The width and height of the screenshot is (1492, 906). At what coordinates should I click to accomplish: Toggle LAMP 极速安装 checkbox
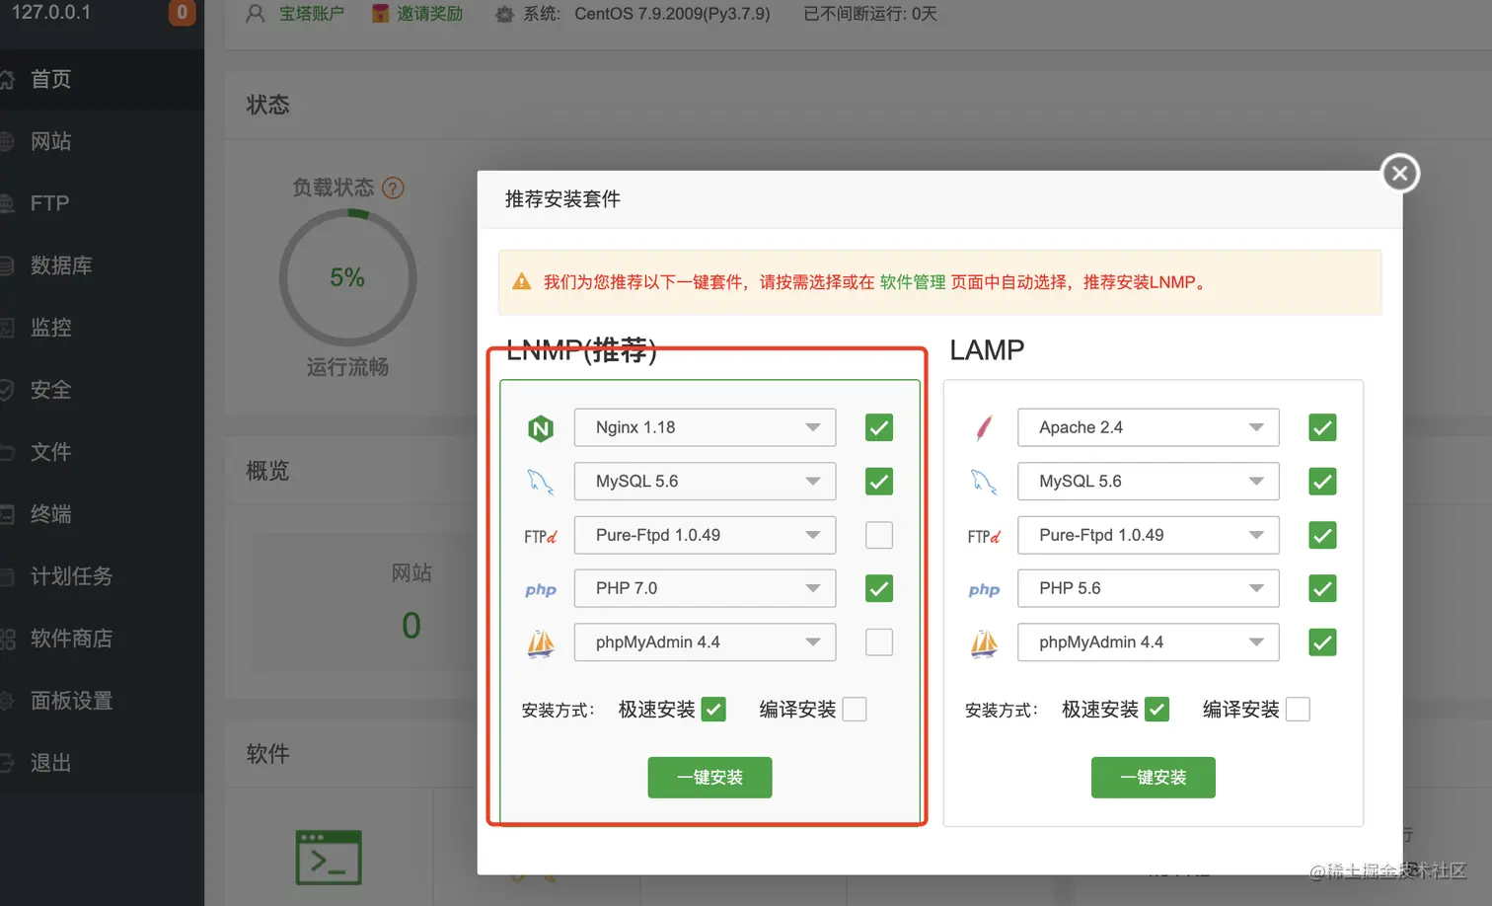click(x=1156, y=710)
